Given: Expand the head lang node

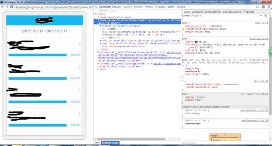Looking at the screenshot, I should [x=98, y=17].
